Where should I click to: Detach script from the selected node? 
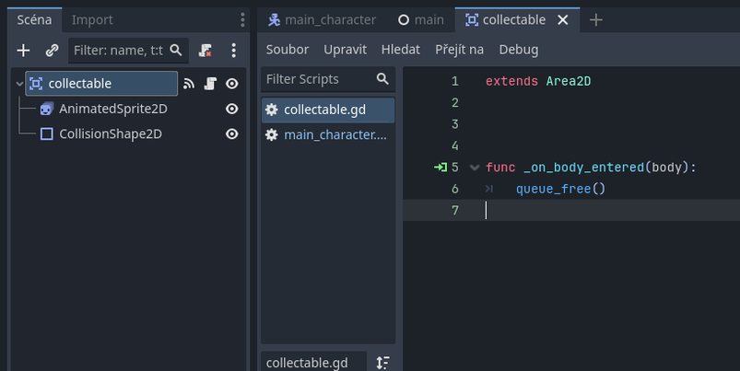pyautogui.click(x=205, y=51)
